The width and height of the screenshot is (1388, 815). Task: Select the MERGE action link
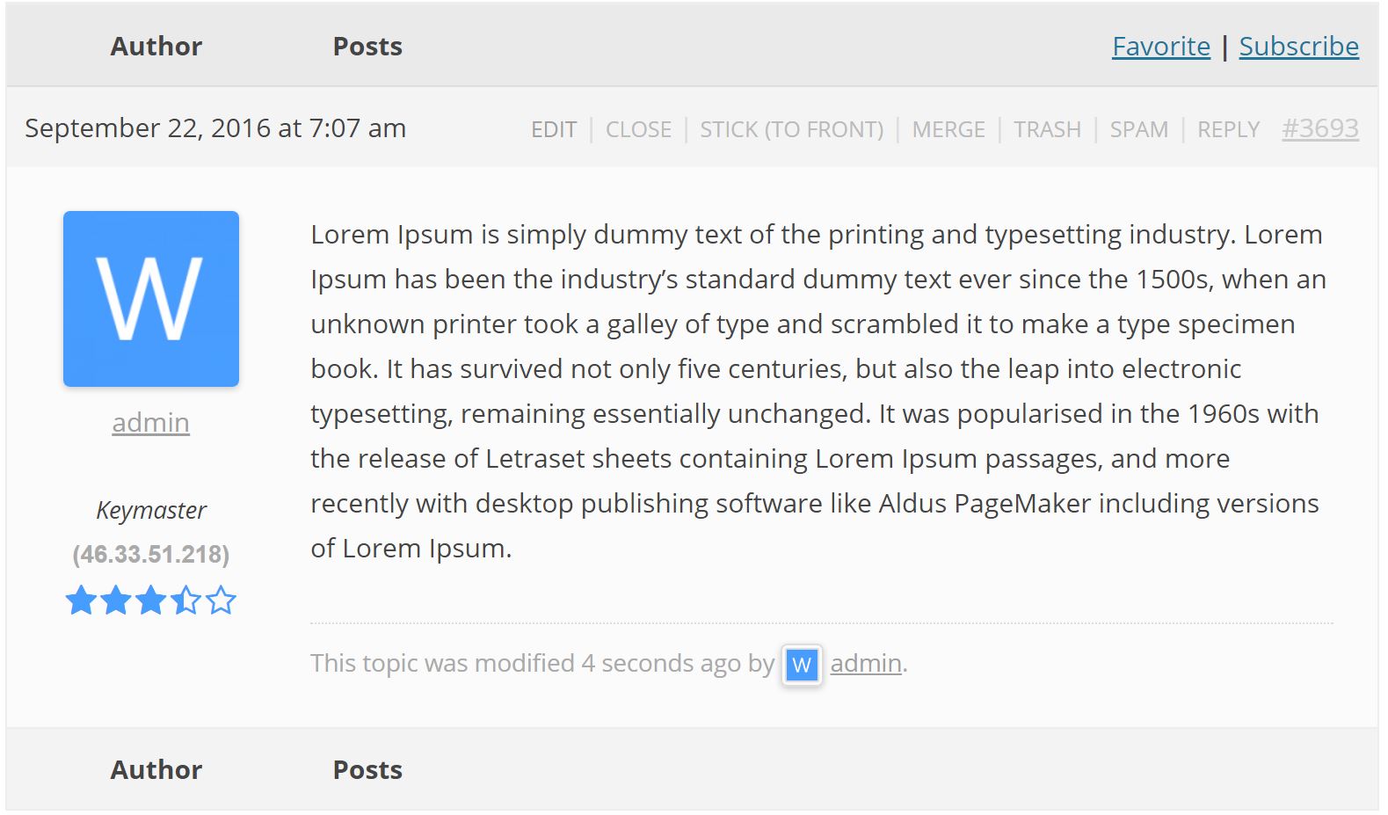click(x=948, y=129)
